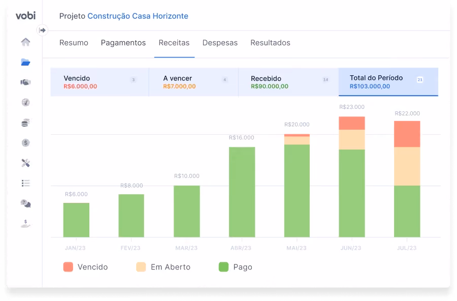
Task: Toggle the Vencido legend red swatch
Action: click(x=68, y=267)
